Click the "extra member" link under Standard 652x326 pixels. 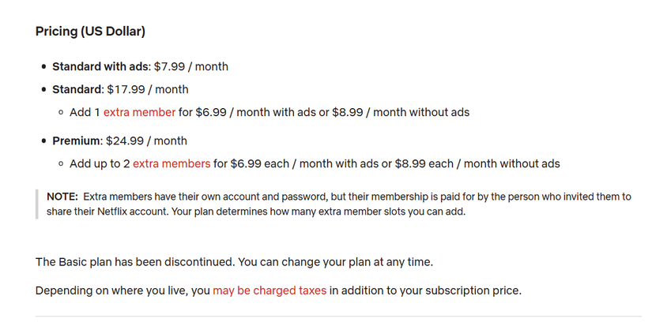(139, 112)
